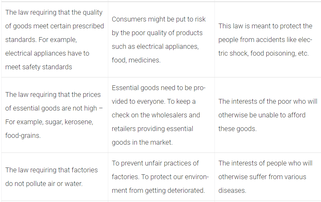Click 'To prevent unfair practices of' line
The image size is (321, 202).
tap(155, 163)
